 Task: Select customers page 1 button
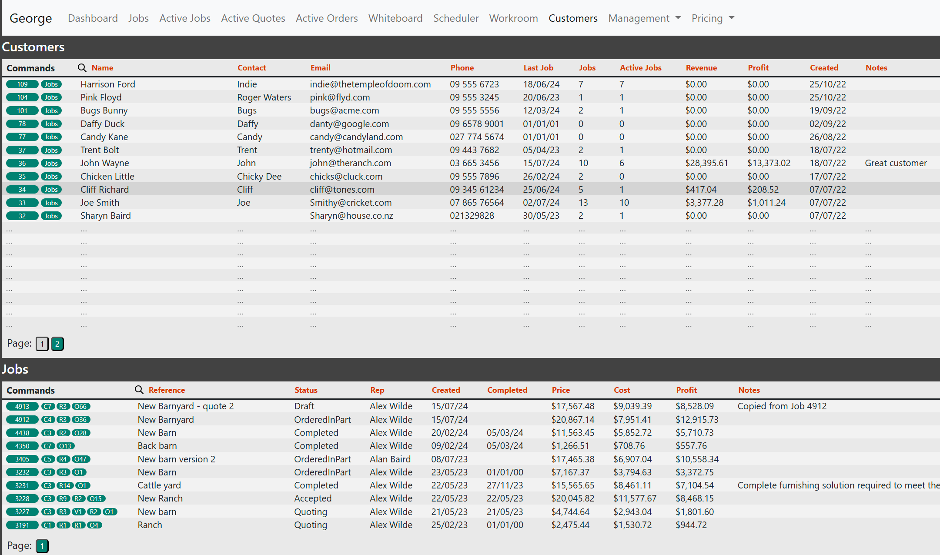[x=42, y=344]
